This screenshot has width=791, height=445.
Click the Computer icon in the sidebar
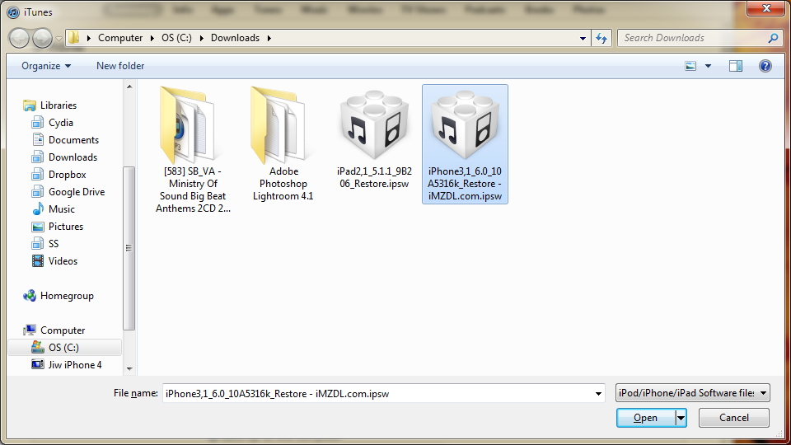[x=30, y=330]
